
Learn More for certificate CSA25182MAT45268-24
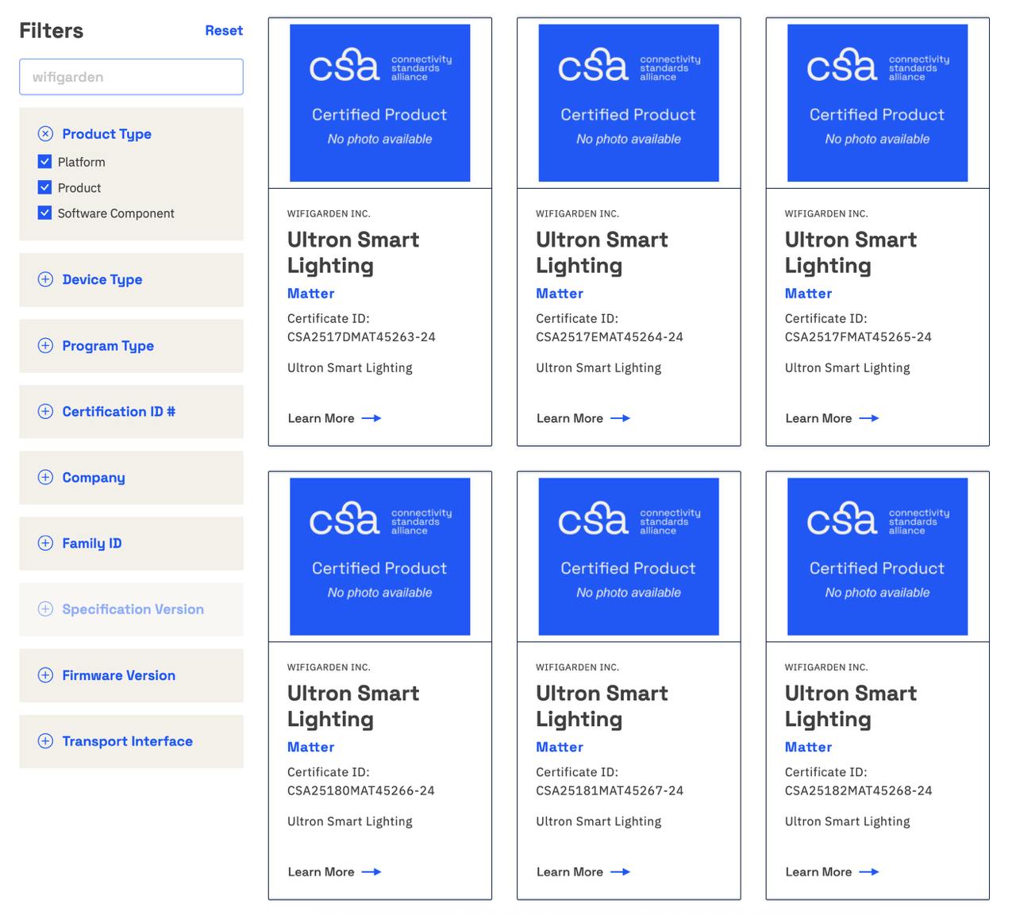click(832, 872)
